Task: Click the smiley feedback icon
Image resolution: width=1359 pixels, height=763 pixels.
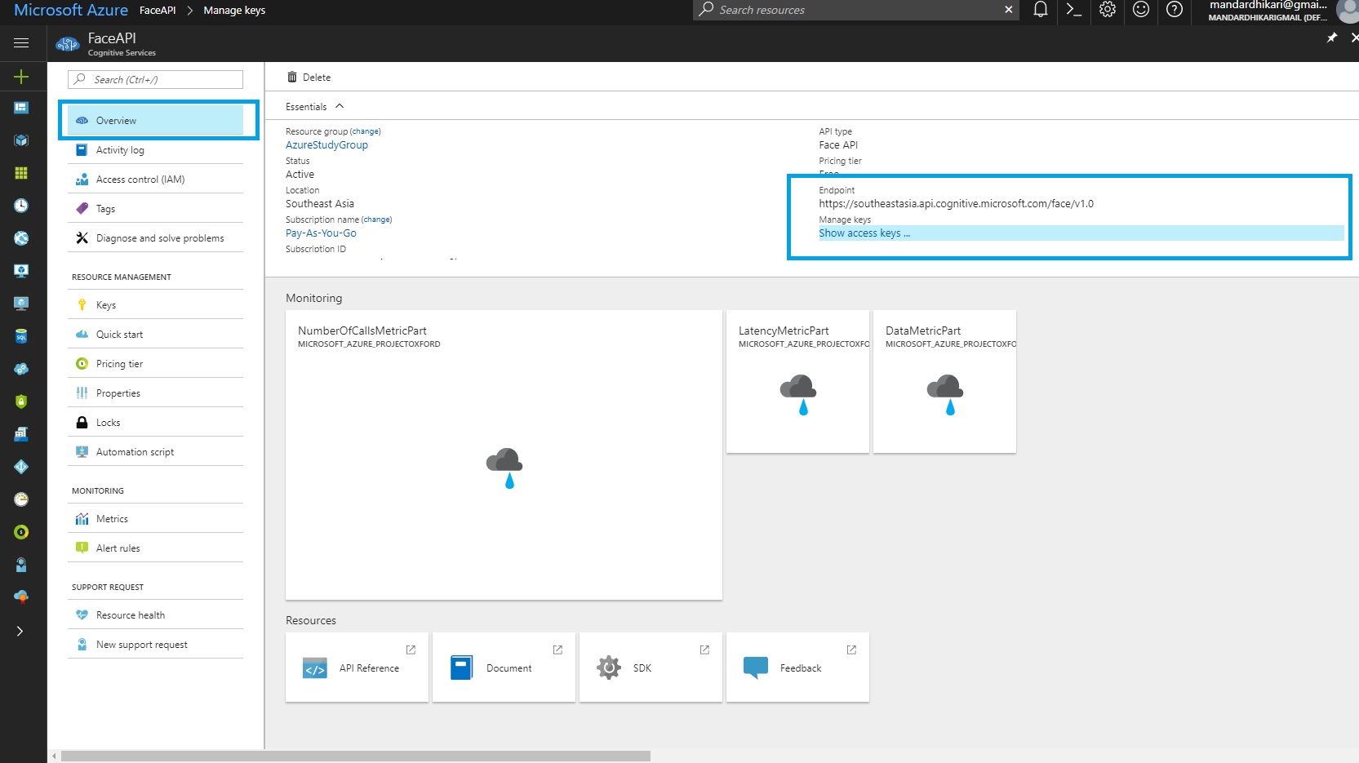Action: click(x=1141, y=10)
